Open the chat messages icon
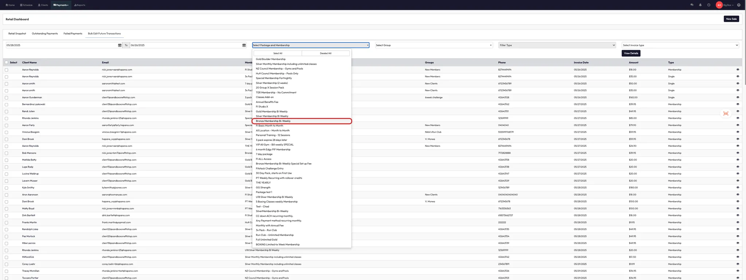Screen dimensions: 746x280 click(692, 5)
